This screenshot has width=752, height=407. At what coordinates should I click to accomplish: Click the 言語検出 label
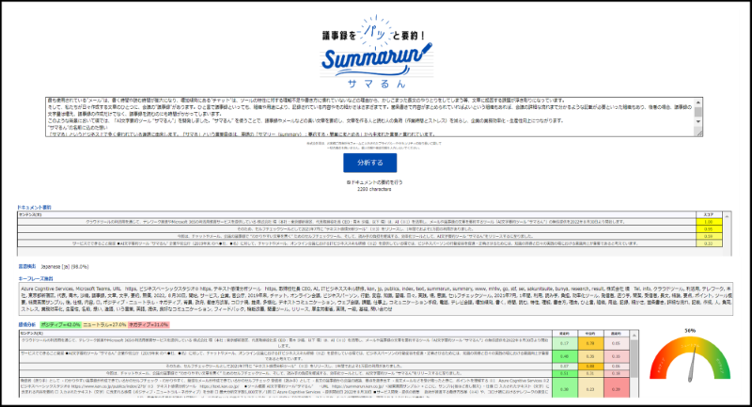coord(27,267)
